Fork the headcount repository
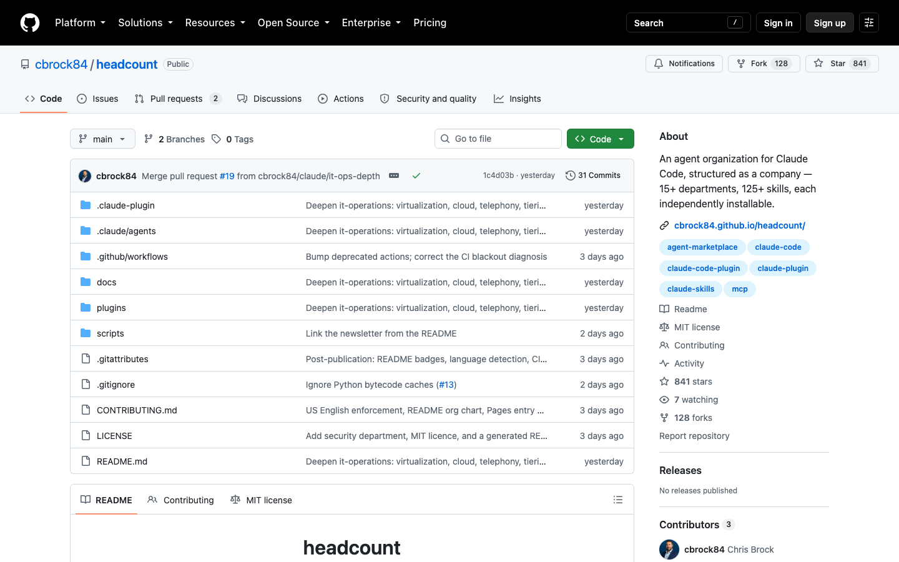Image resolution: width=899 pixels, height=562 pixels. point(764,64)
